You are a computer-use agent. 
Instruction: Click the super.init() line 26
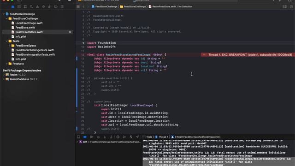pos(111,109)
